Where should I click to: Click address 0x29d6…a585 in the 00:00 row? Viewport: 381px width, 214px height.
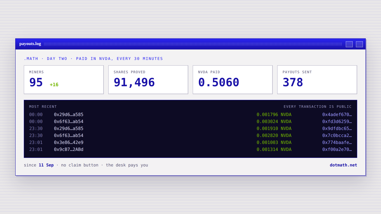pyautogui.click(x=69, y=114)
